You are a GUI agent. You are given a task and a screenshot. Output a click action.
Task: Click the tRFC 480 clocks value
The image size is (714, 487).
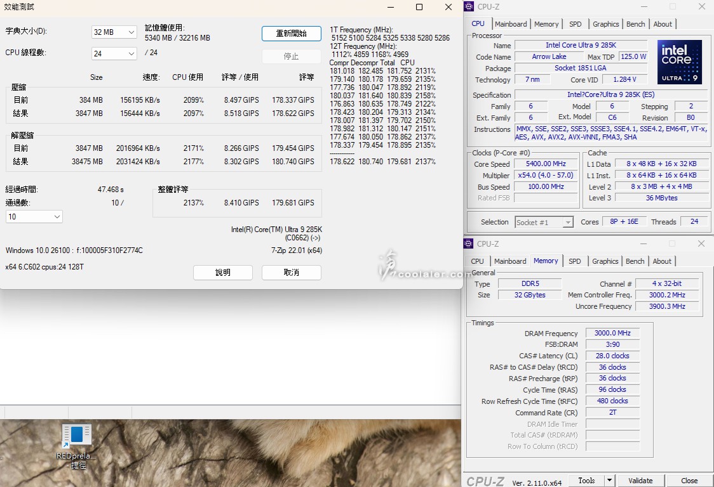pyautogui.click(x=612, y=401)
